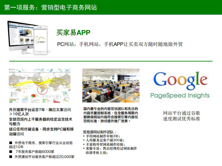Click heading 贸易通网站制作团队：
This screenshot has width=222, height=166.
[100, 132]
